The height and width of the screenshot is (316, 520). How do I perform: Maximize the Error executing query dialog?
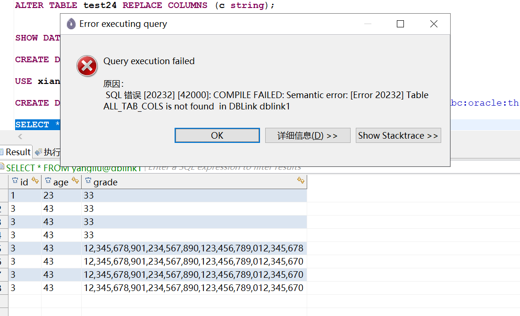coord(400,24)
